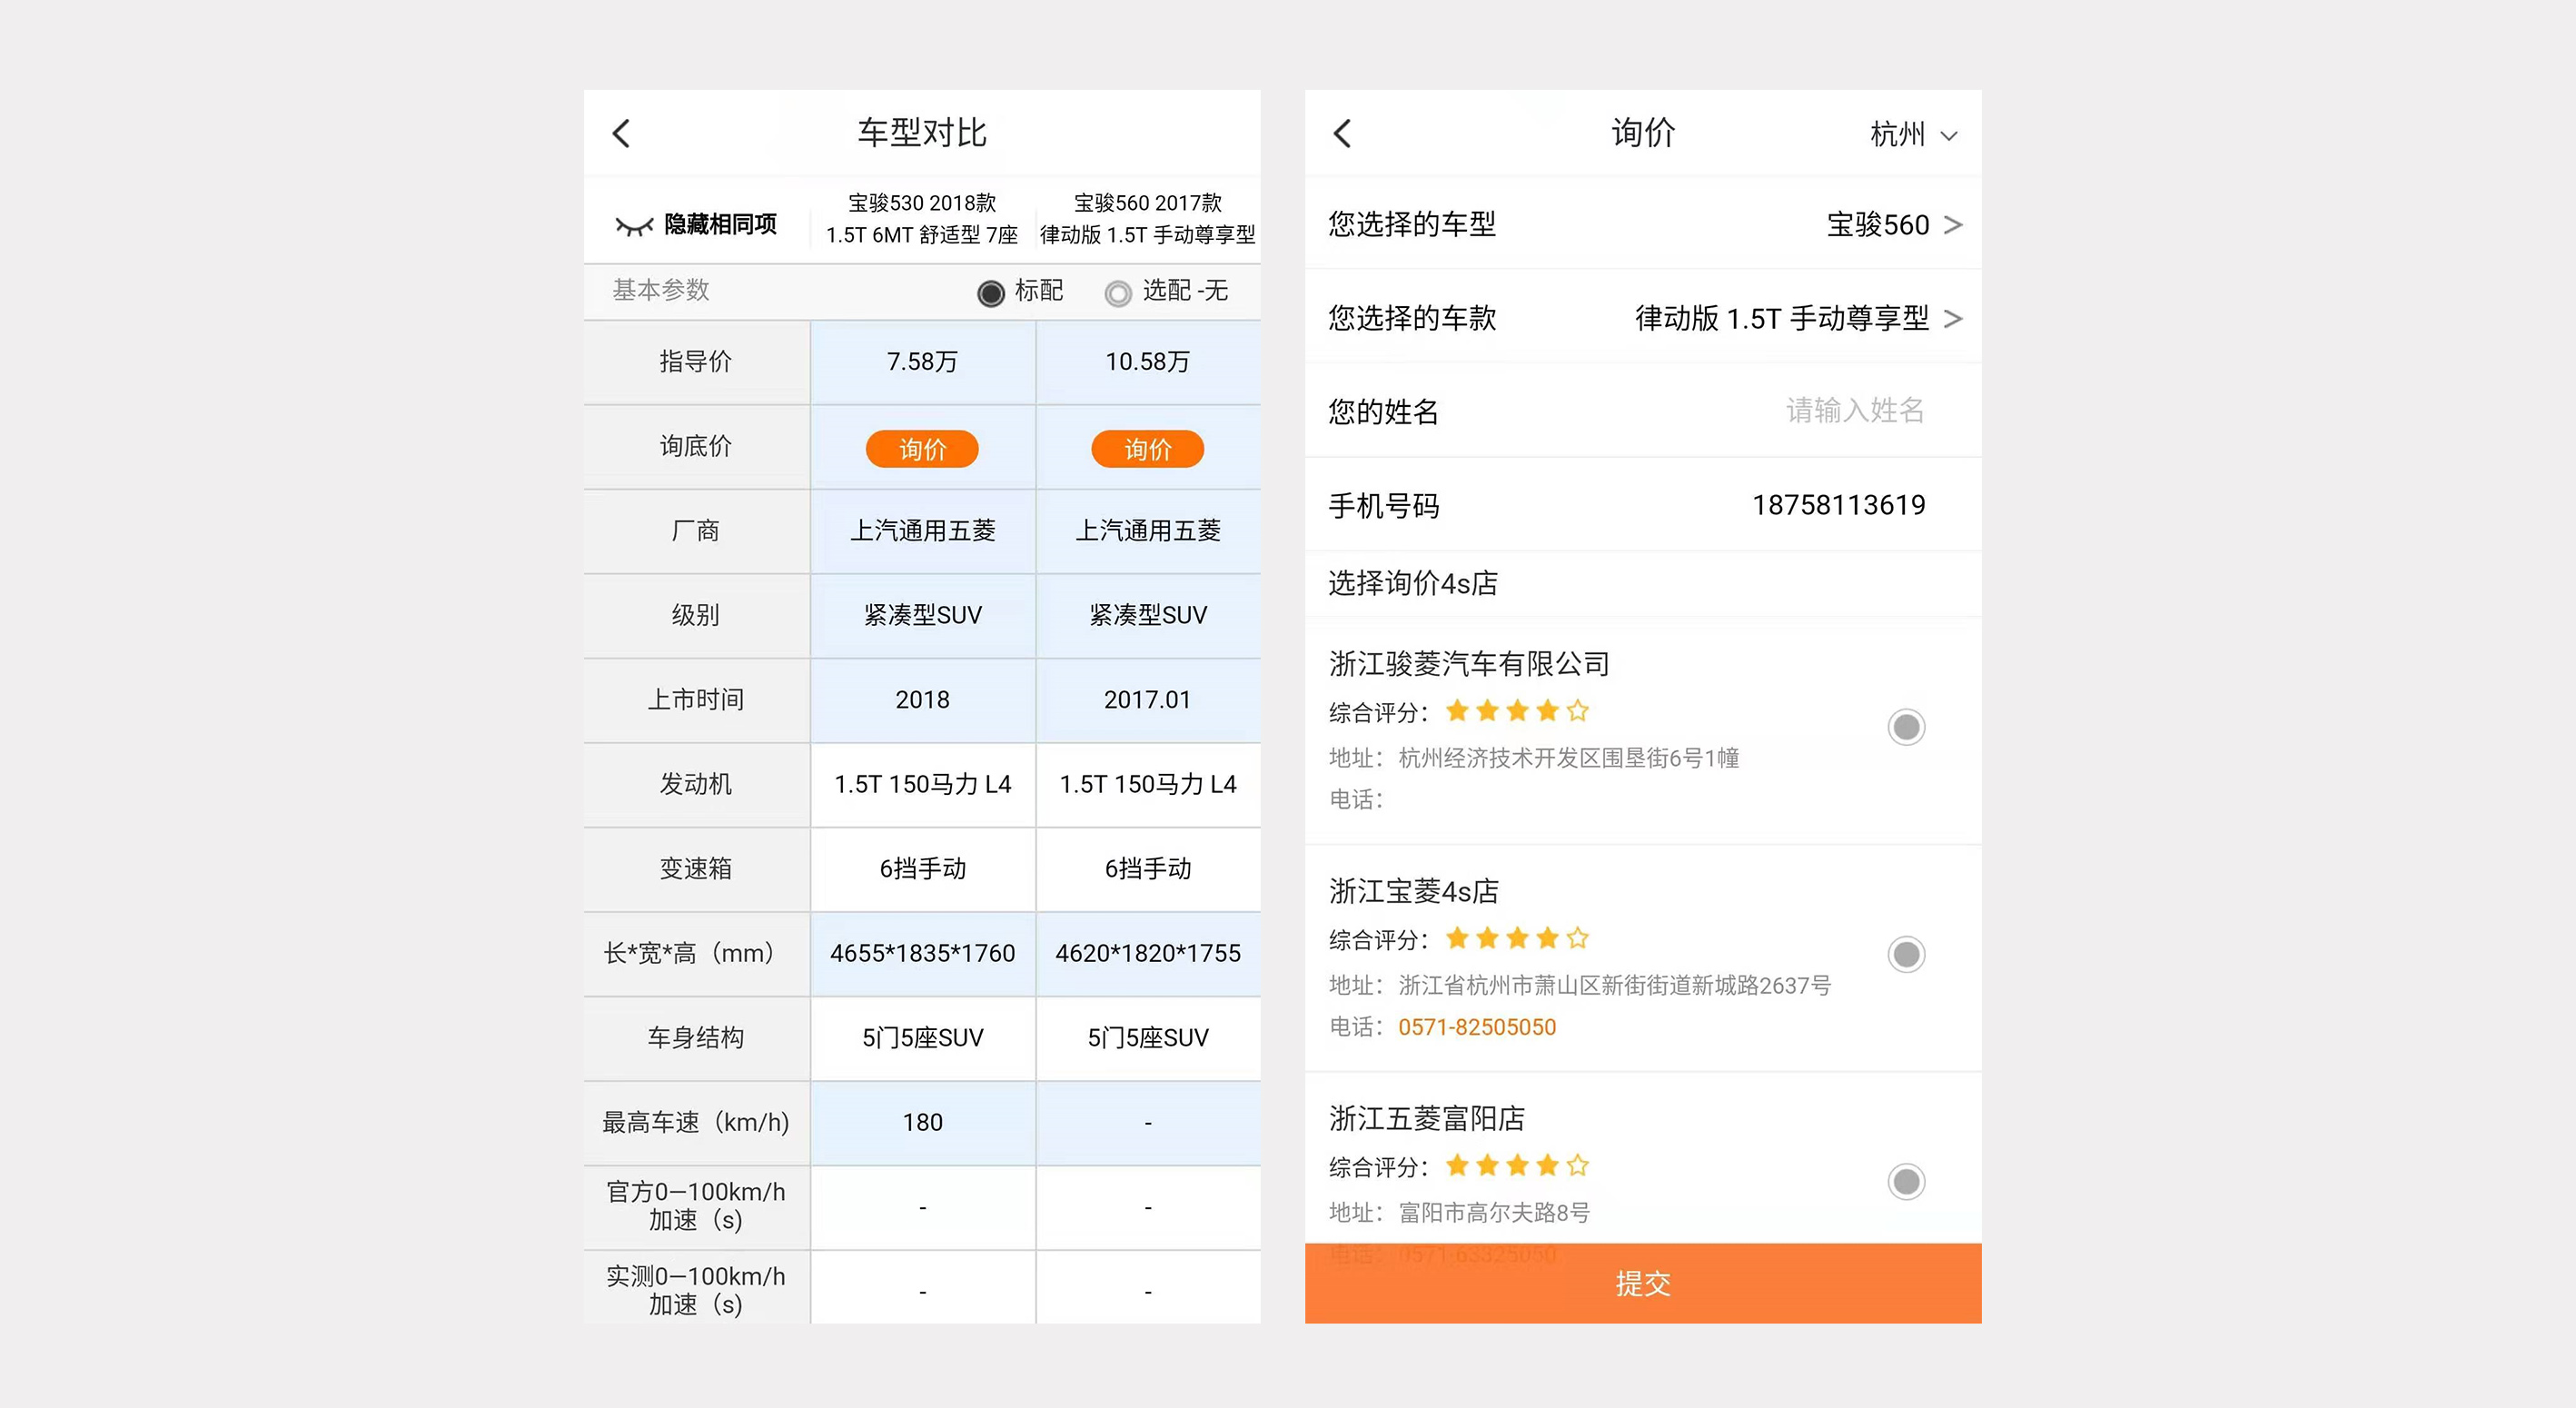Screen dimensions: 2576x1408
Task: Select the 选配-无 radio button
Action: (x=1117, y=292)
